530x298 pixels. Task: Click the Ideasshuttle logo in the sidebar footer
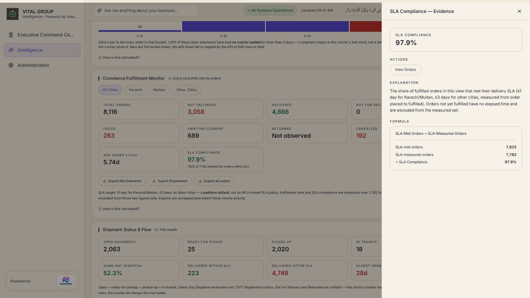click(x=66, y=281)
